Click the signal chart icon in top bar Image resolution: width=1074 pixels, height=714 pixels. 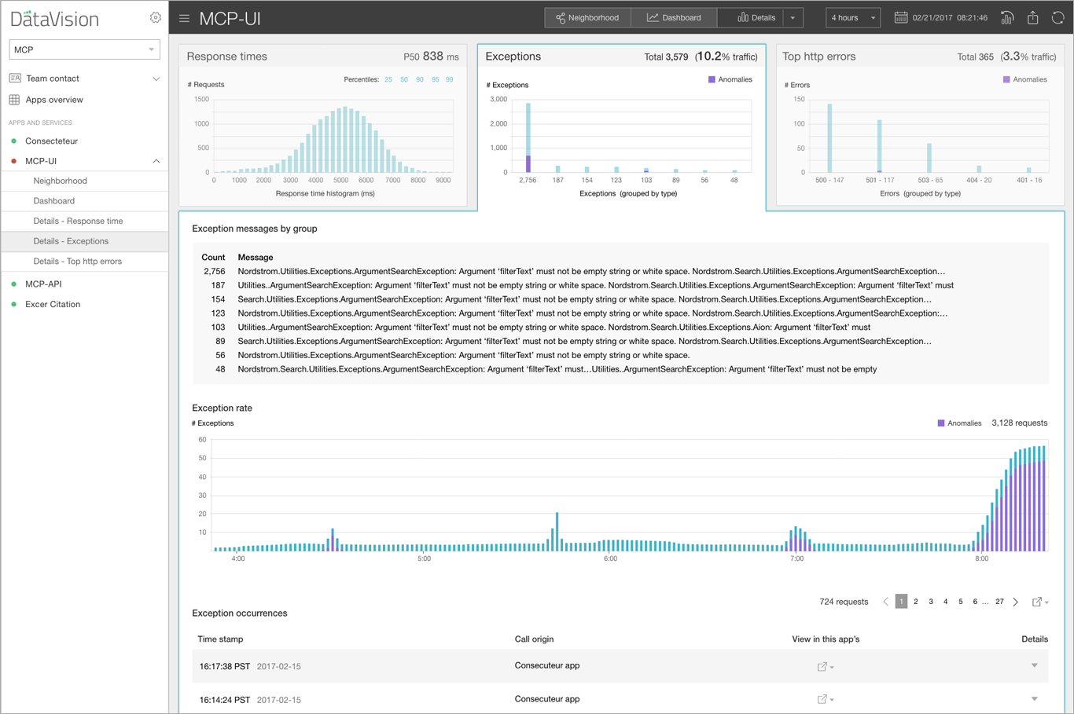(x=1007, y=17)
